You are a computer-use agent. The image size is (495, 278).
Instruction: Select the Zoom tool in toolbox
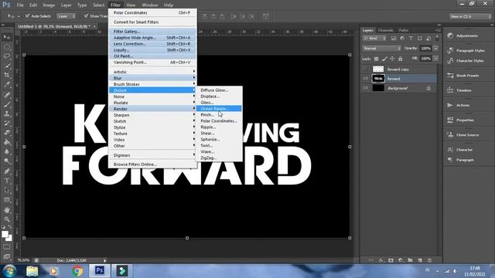(x=7, y=219)
